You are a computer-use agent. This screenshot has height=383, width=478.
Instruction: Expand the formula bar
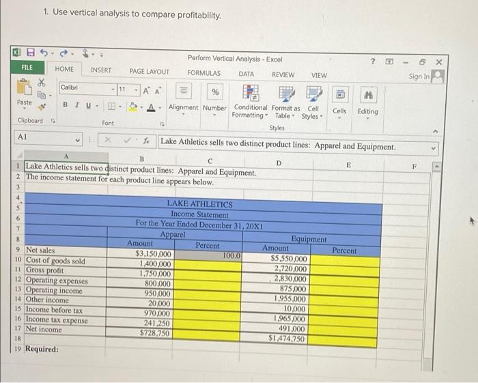point(434,149)
